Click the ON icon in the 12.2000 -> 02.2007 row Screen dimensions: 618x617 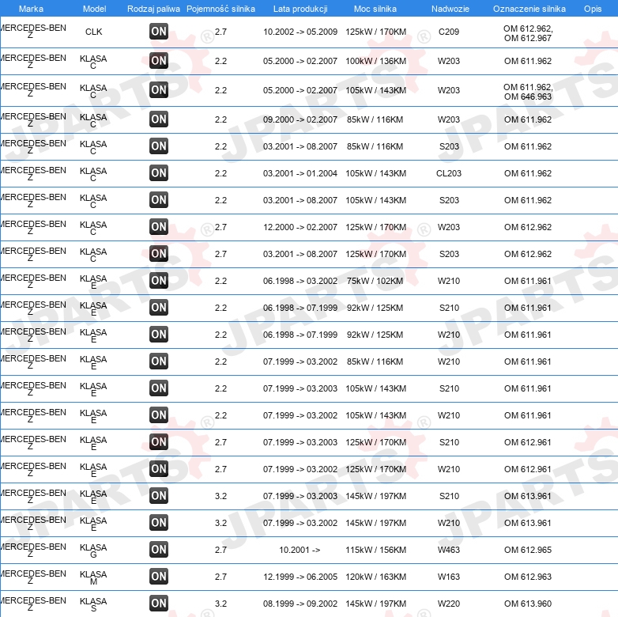[x=159, y=227]
